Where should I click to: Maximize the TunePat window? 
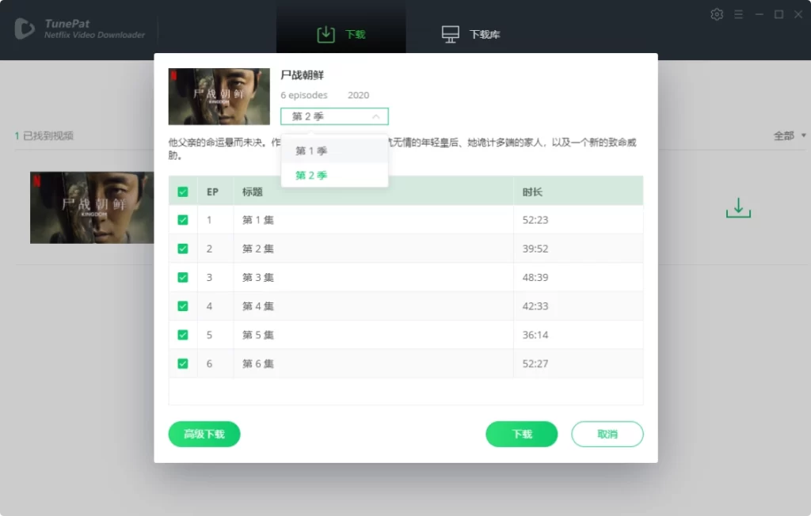click(x=779, y=14)
